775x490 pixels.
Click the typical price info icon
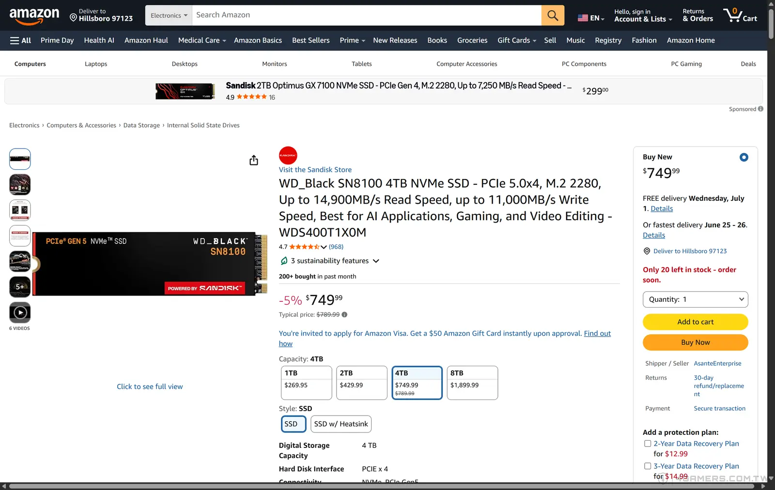344,314
